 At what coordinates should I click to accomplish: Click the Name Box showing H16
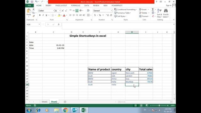point(32,24)
